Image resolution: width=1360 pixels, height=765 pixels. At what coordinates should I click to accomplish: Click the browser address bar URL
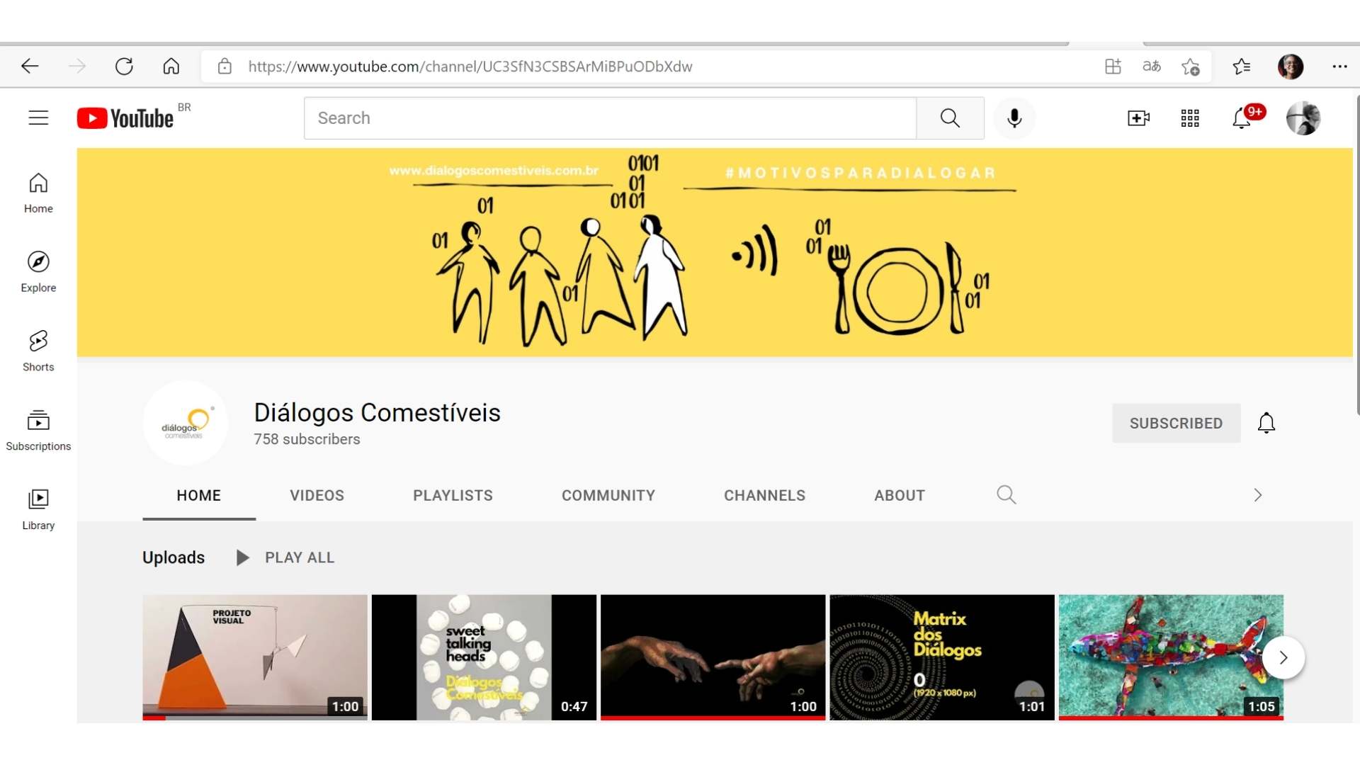470,67
